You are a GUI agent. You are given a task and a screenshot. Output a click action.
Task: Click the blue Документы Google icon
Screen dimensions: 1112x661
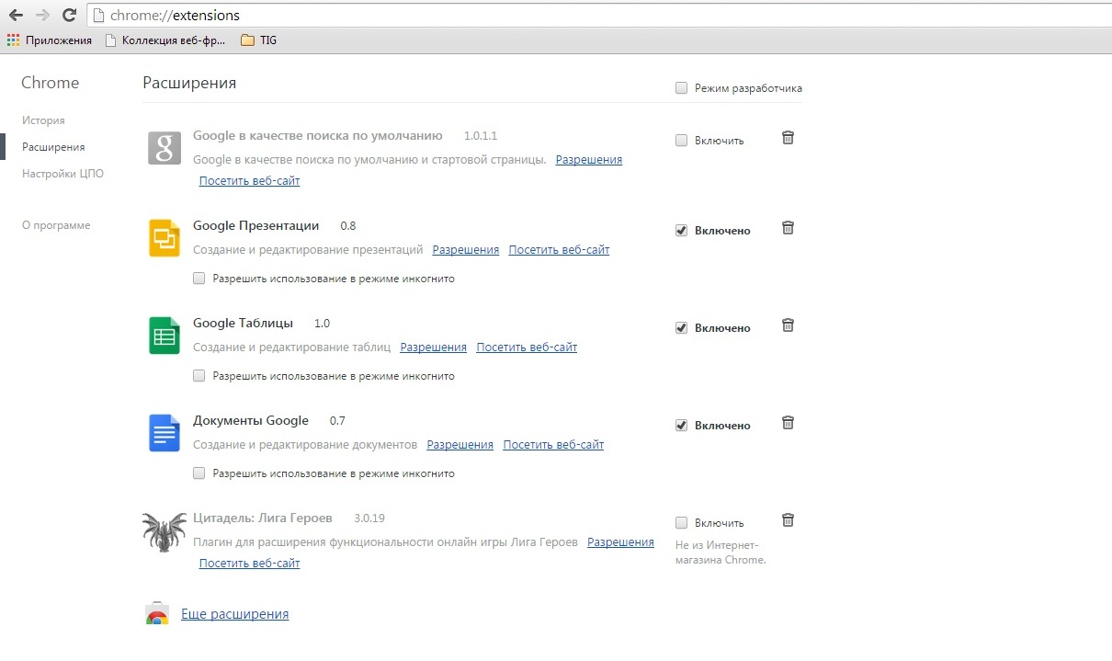click(x=165, y=433)
